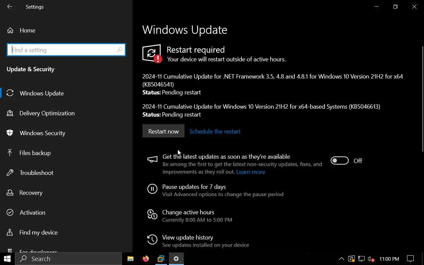Click the vertical scrollbar of the update page
The image size is (424, 265).
(422, 99)
